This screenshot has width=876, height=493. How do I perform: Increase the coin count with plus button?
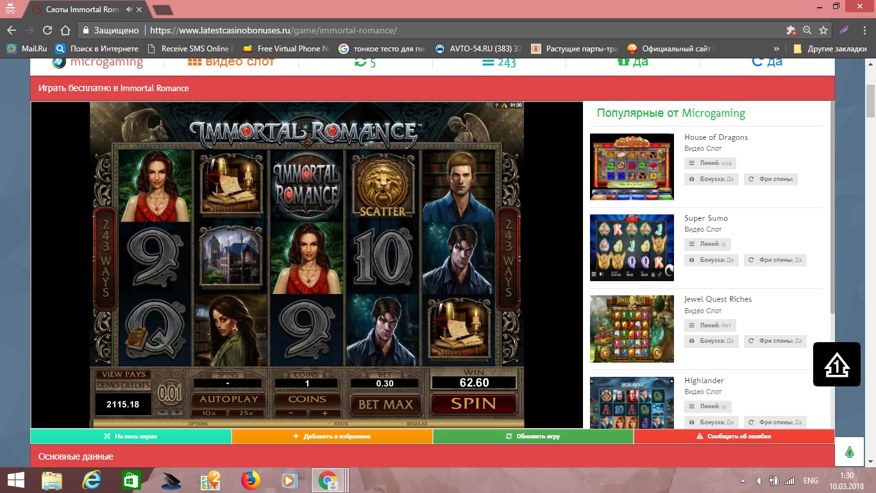(x=325, y=413)
